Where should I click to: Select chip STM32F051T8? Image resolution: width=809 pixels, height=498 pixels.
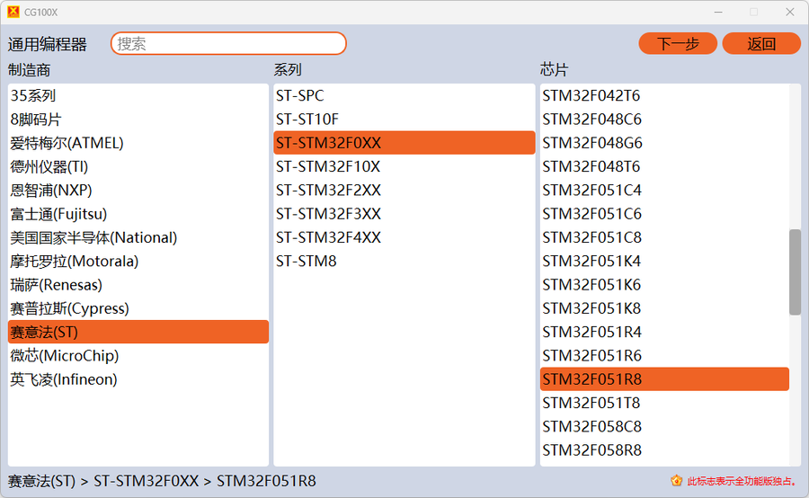(591, 403)
